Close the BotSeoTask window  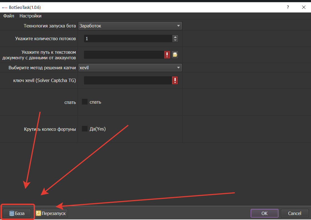pyautogui.click(x=304, y=7)
